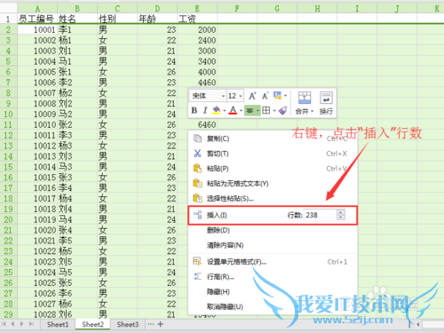The width and height of the screenshot is (444, 333).
Task: Choose 取消隐藏(U) from the context menu
Action: (x=273, y=306)
